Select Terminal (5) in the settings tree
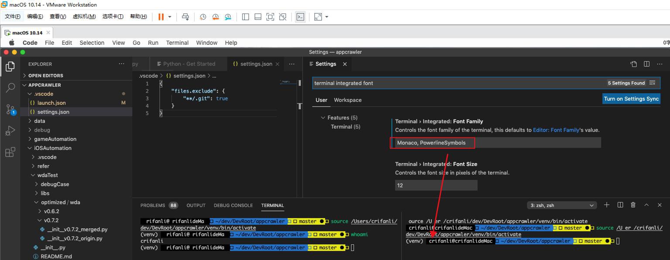670x260 pixels. pyautogui.click(x=345, y=127)
